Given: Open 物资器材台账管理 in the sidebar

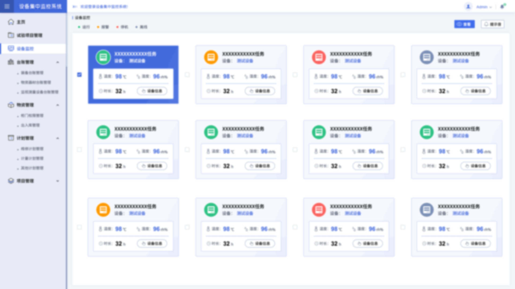Looking at the screenshot, I should click(36, 82).
